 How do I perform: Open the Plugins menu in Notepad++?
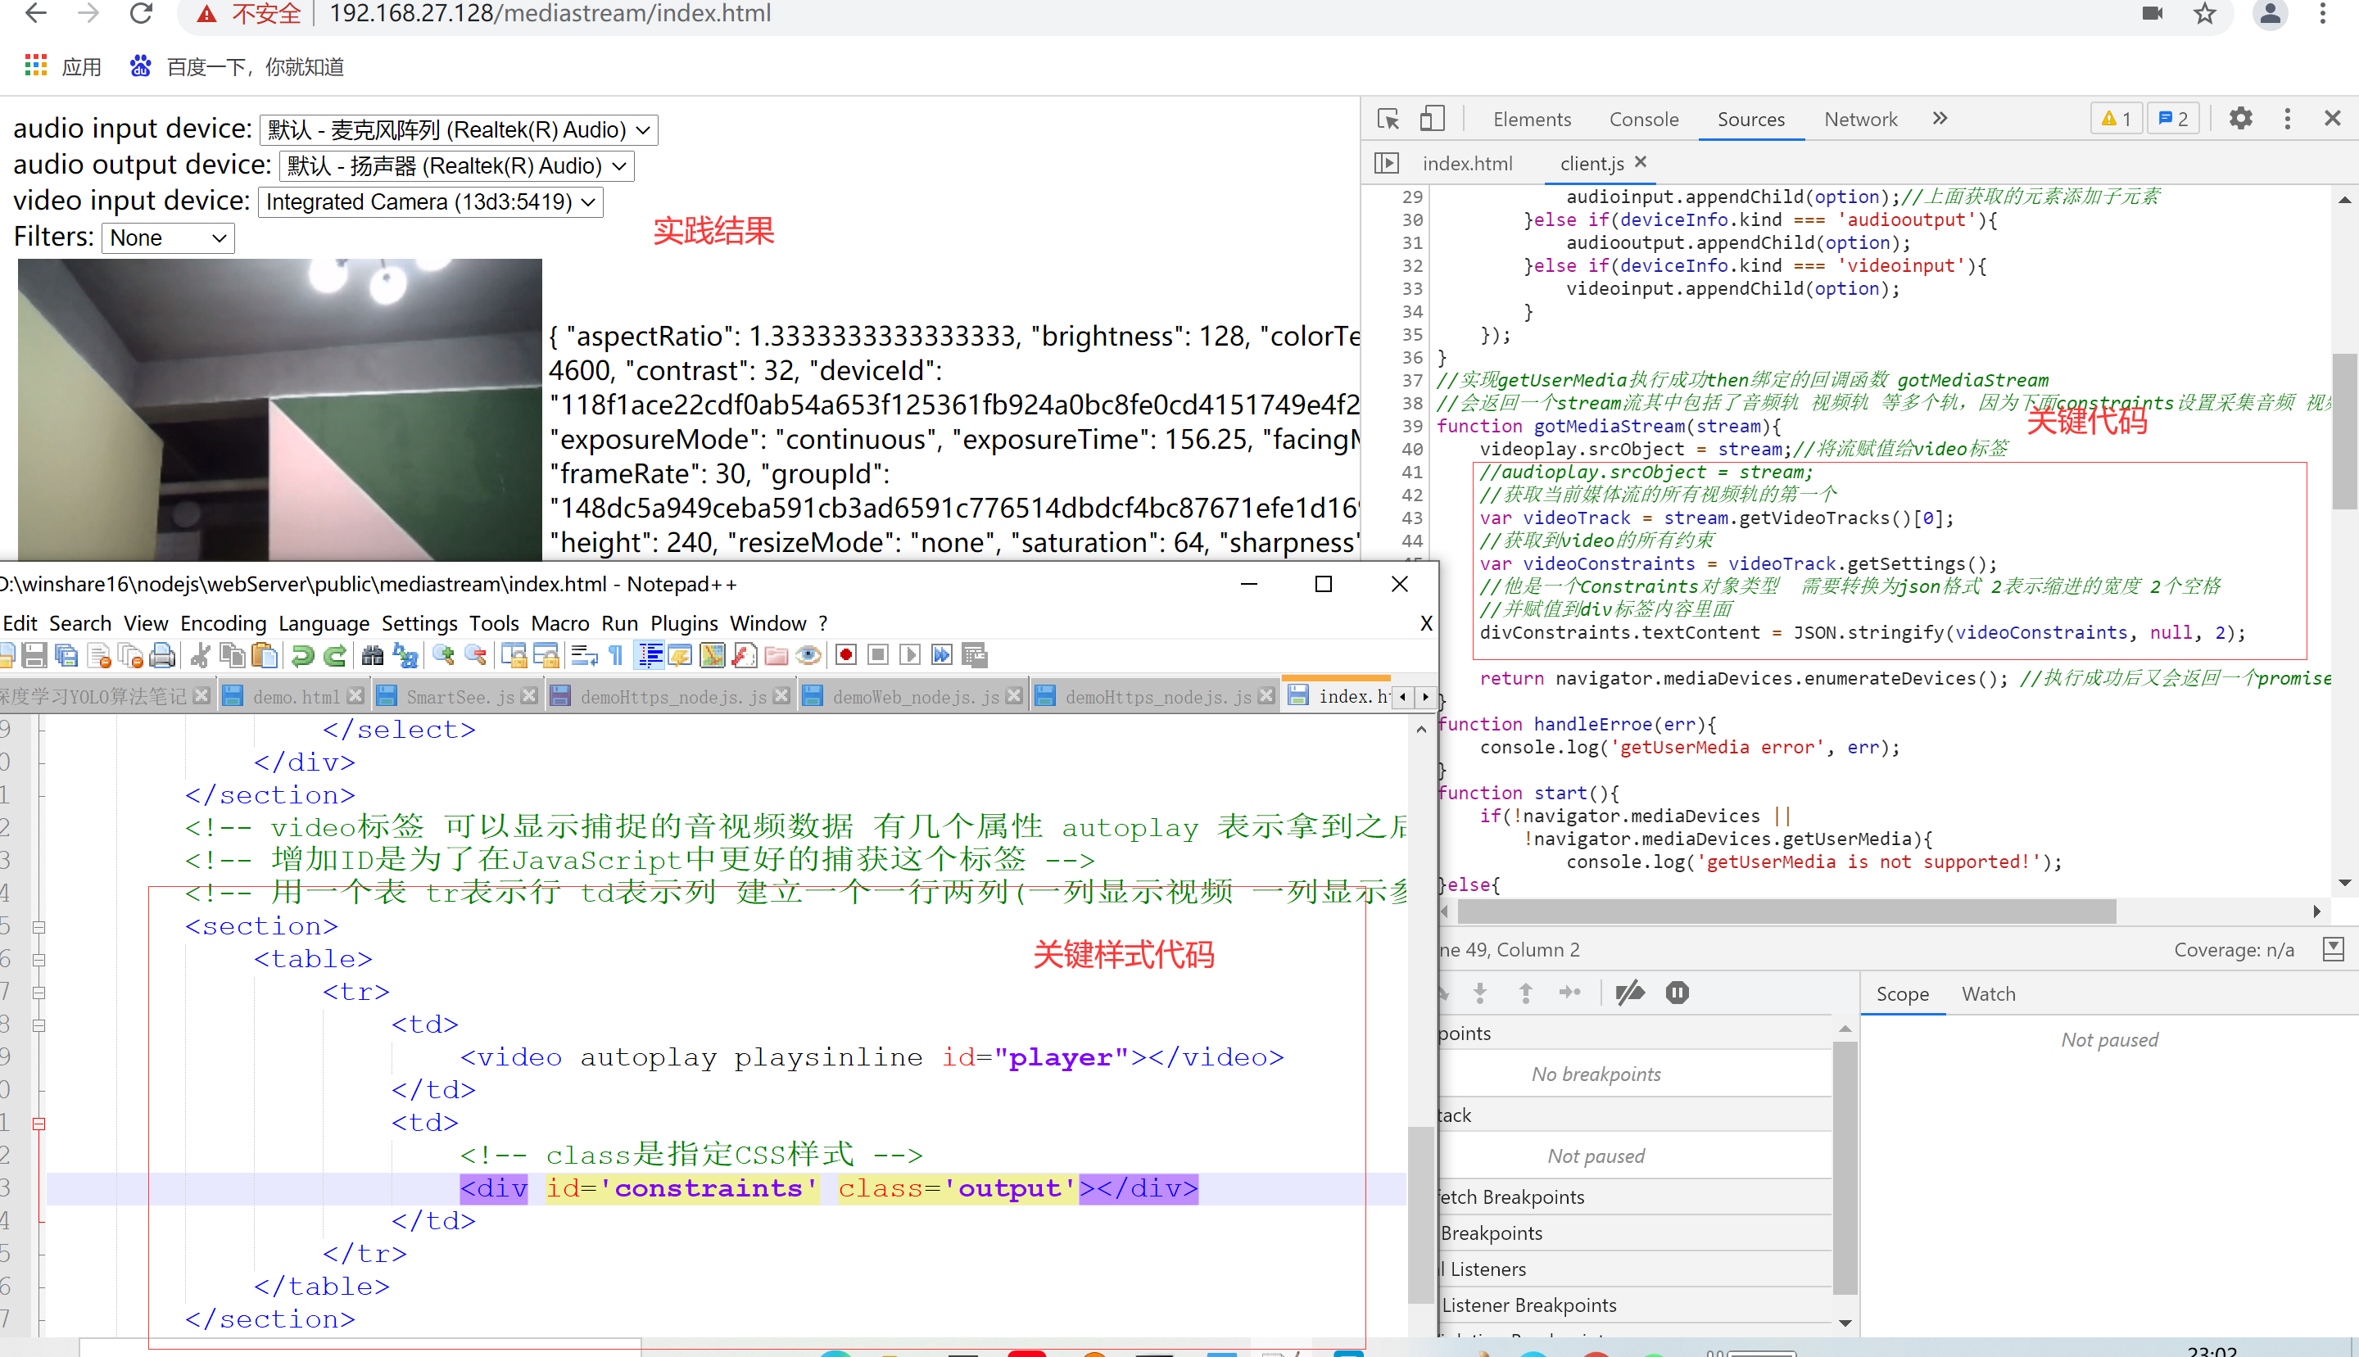click(683, 622)
